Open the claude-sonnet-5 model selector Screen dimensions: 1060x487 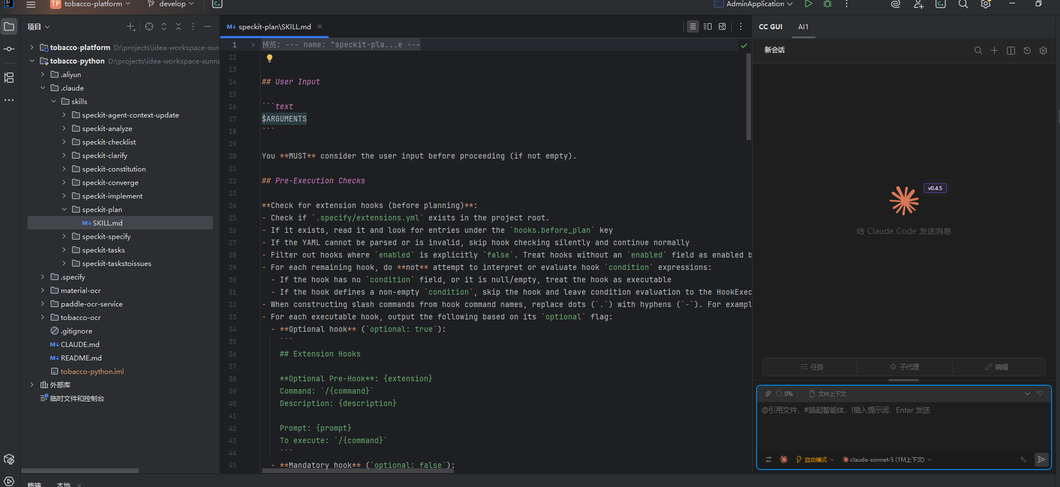click(887, 459)
